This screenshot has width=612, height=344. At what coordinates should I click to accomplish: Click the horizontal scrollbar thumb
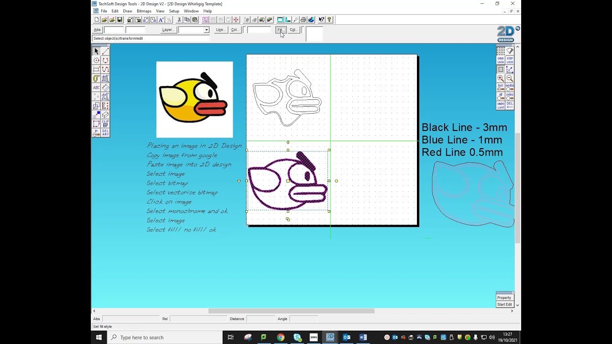(291, 311)
